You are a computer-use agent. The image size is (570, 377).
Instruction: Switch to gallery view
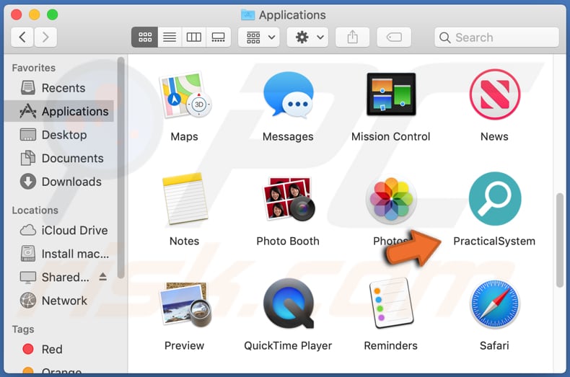click(x=218, y=37)
